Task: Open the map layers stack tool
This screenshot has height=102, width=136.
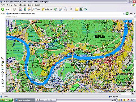Action: coord(3,62)
